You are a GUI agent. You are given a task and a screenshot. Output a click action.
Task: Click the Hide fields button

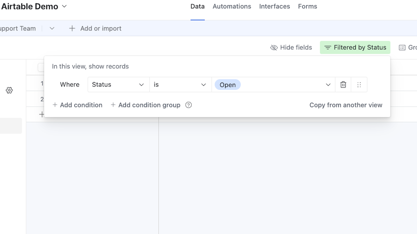pyautogui.click(x=291, y=47)
